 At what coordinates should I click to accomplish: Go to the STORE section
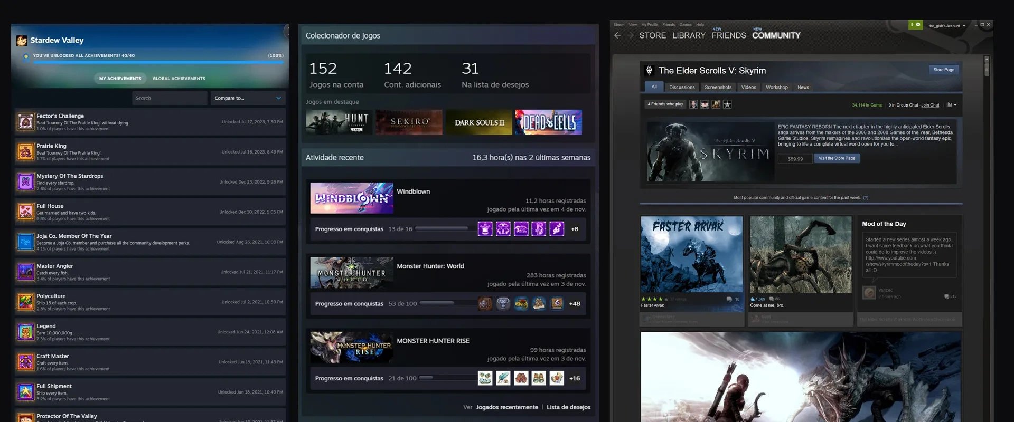[x=652, y=35]
